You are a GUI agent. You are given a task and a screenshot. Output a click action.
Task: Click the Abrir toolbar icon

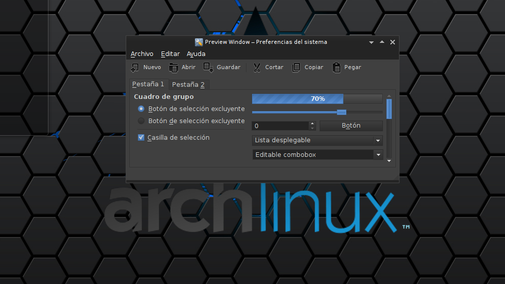click(x=173, y=67)
